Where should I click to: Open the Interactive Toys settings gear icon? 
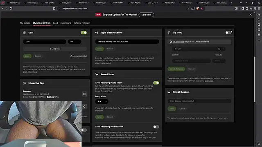pyautogui.click(x=84, y=107)
